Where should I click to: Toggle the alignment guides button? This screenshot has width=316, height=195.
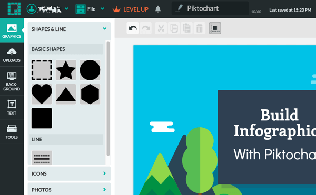pyautogui.click(x=215, y=28)
